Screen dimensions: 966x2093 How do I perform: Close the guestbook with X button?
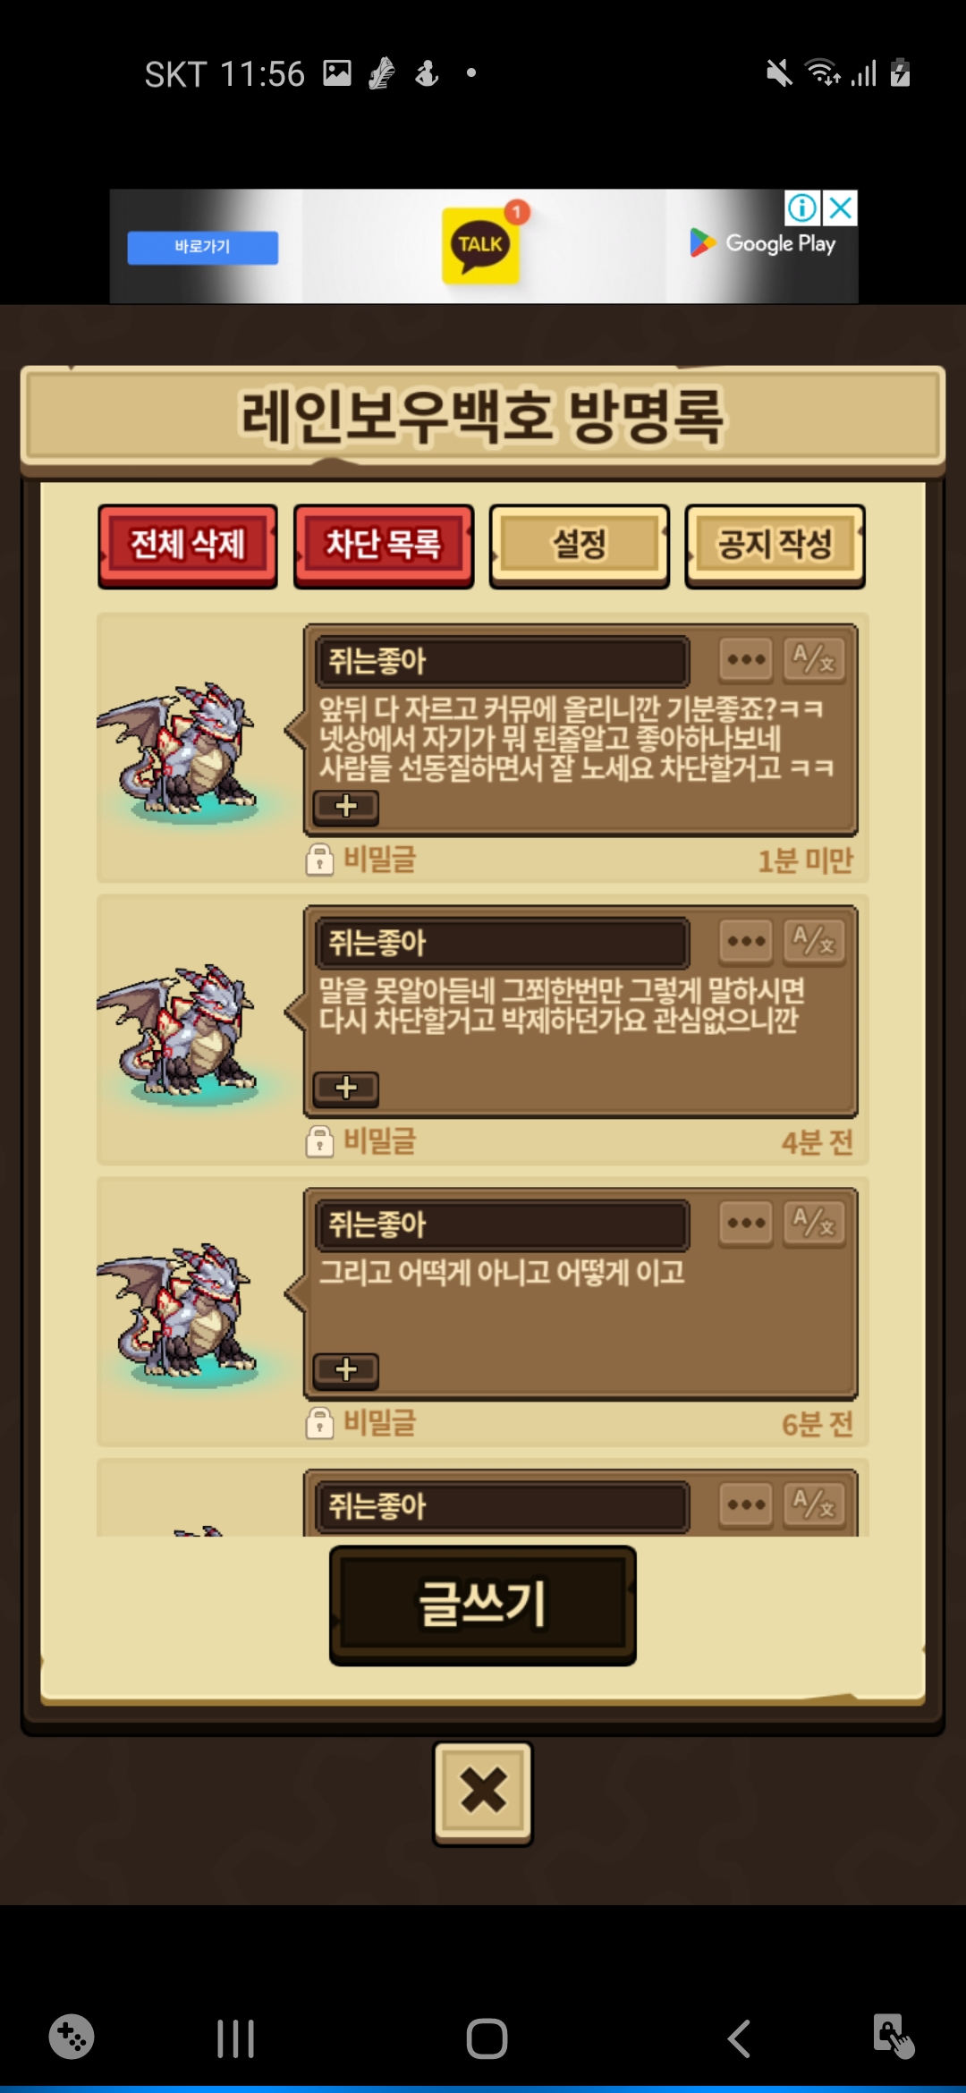[483, 1792]
